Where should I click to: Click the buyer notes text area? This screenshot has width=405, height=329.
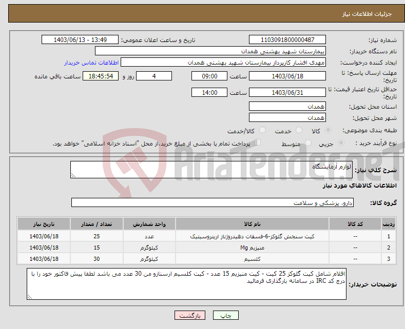pyautogui.click(x=186, y=284)
